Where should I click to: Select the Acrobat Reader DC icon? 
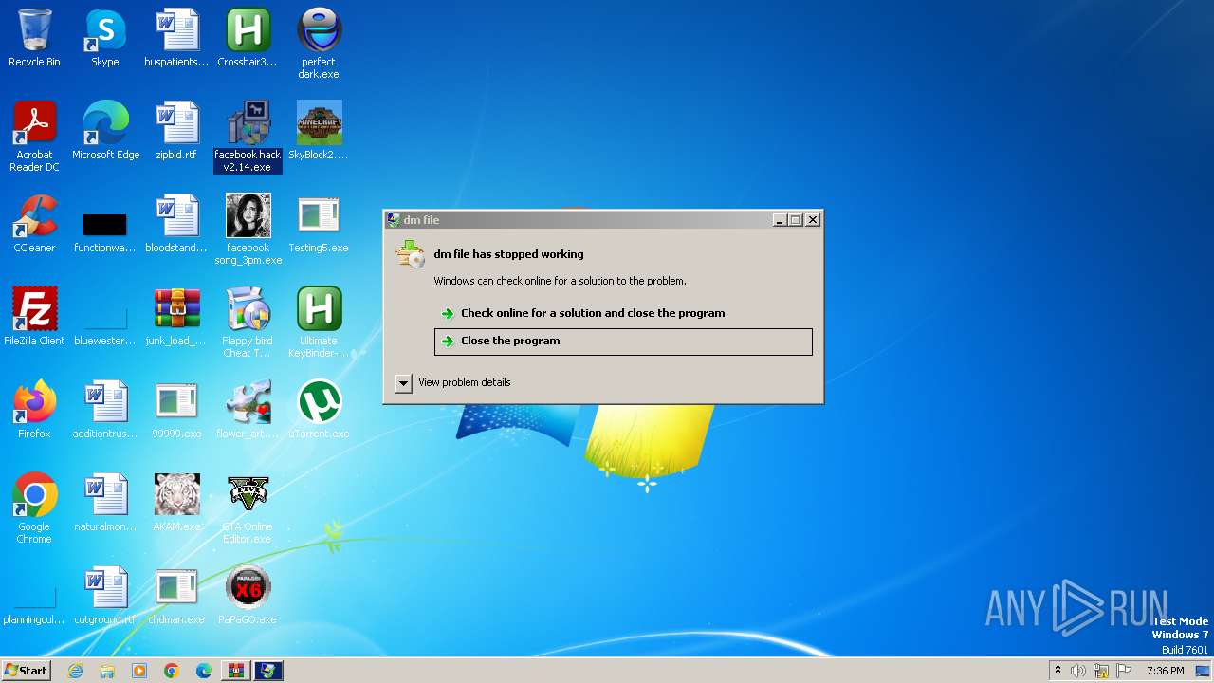[x=34, y=138]
